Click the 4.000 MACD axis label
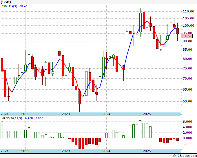This screenshot has height=158, width=197. click(x=187, y=127)
